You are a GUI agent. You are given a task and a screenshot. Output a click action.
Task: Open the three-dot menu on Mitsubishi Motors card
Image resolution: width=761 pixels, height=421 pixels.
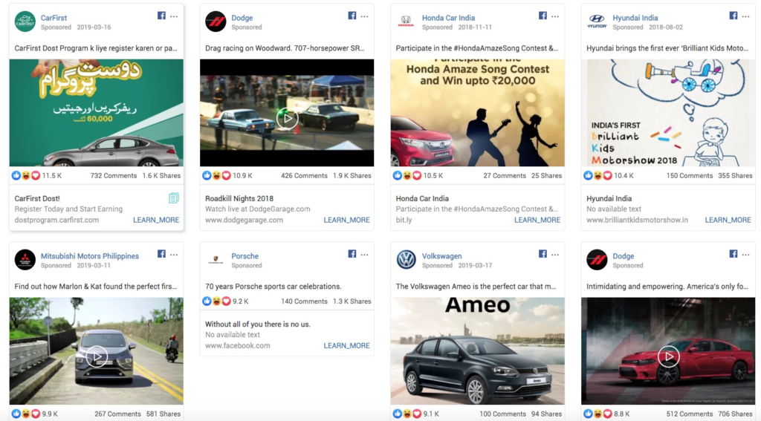coord(174,255)
